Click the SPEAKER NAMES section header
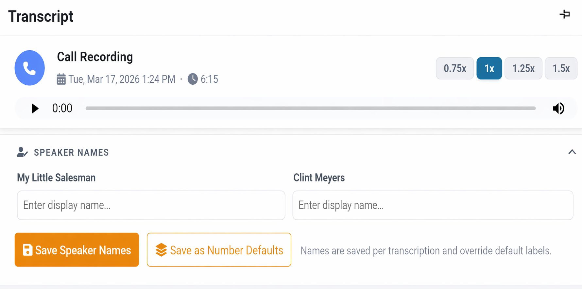The image size is (582, 289). pos(71,152)
